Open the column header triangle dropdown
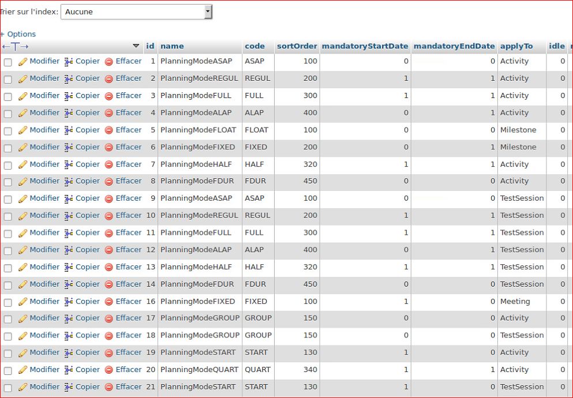Viewport: 573px width, 398px height. pyautogui.click(x=136, y=46)
